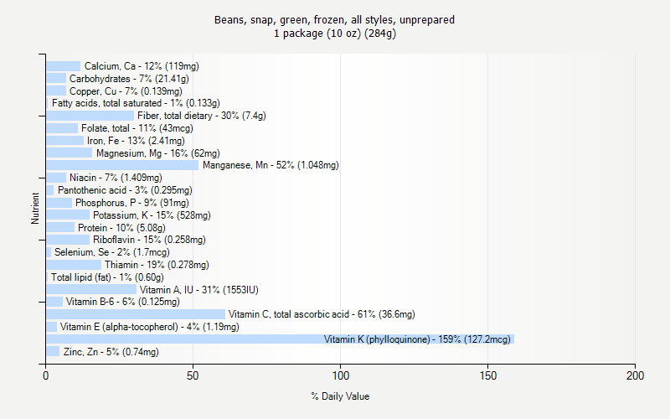Select Fatty acids, total saturated label
The image size is (670, 419).
pos(136,103)
